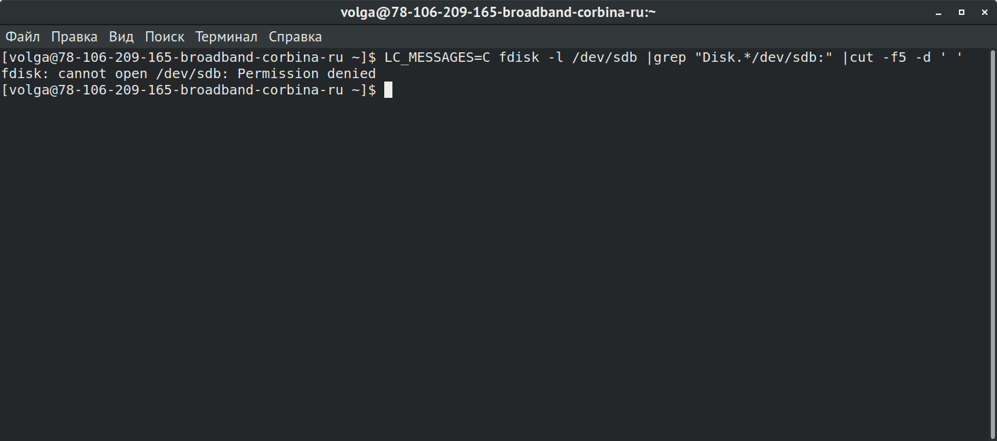This screenshot has width=997, height=441.
Task: Click the vertical scrollbar of the terminal
Action: pyautogui.click(x=992, y=238)
